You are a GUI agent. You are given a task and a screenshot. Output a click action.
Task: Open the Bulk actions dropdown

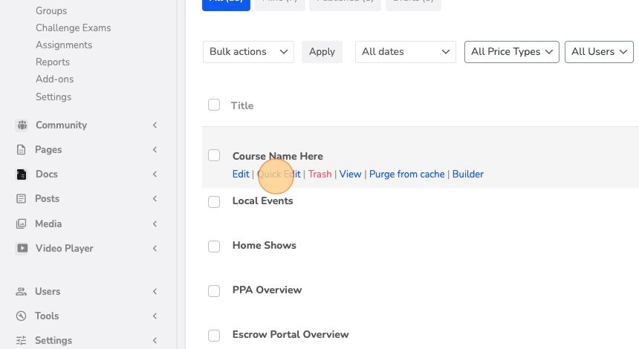[x=248, y=52]
